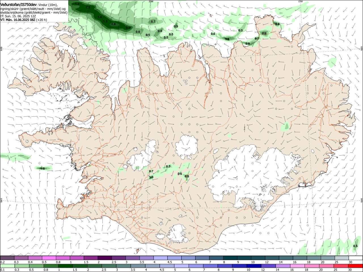The image size is (363, 272).
Task: Pick the light gray swatch between 25 and 30, top row
Action: point(341,258)
